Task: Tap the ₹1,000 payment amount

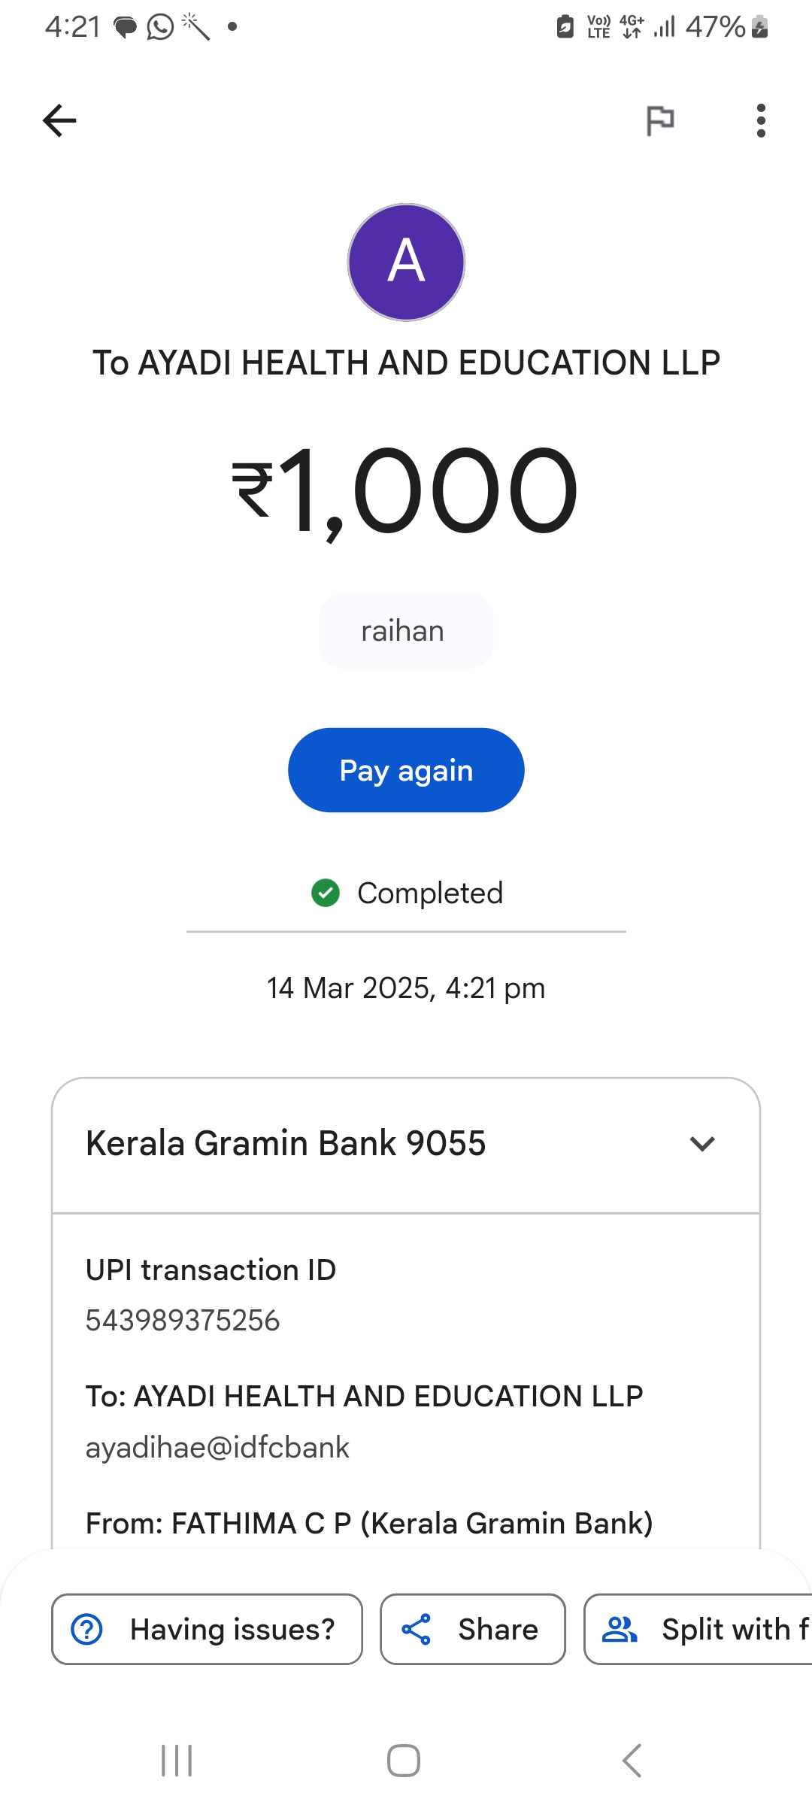Action: 406,490
